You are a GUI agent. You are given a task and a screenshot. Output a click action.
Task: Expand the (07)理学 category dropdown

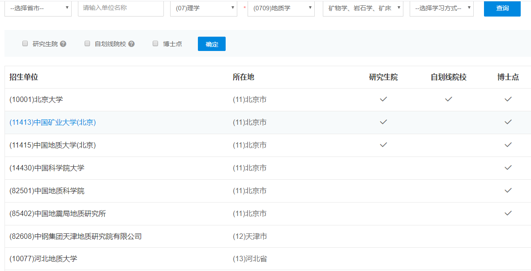pos(204,8)
